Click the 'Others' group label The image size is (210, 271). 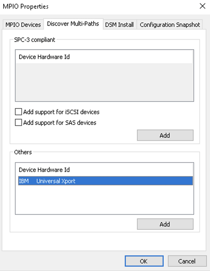[23, 152]
